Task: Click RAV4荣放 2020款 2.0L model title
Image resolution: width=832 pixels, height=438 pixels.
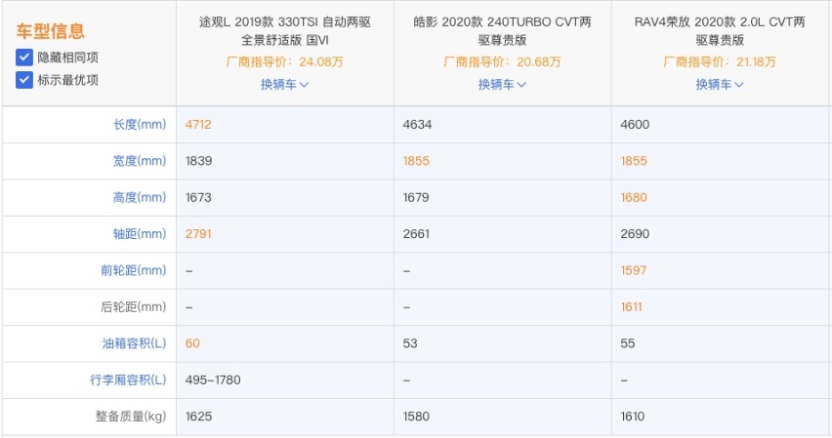Action: (x=720, y=31)
